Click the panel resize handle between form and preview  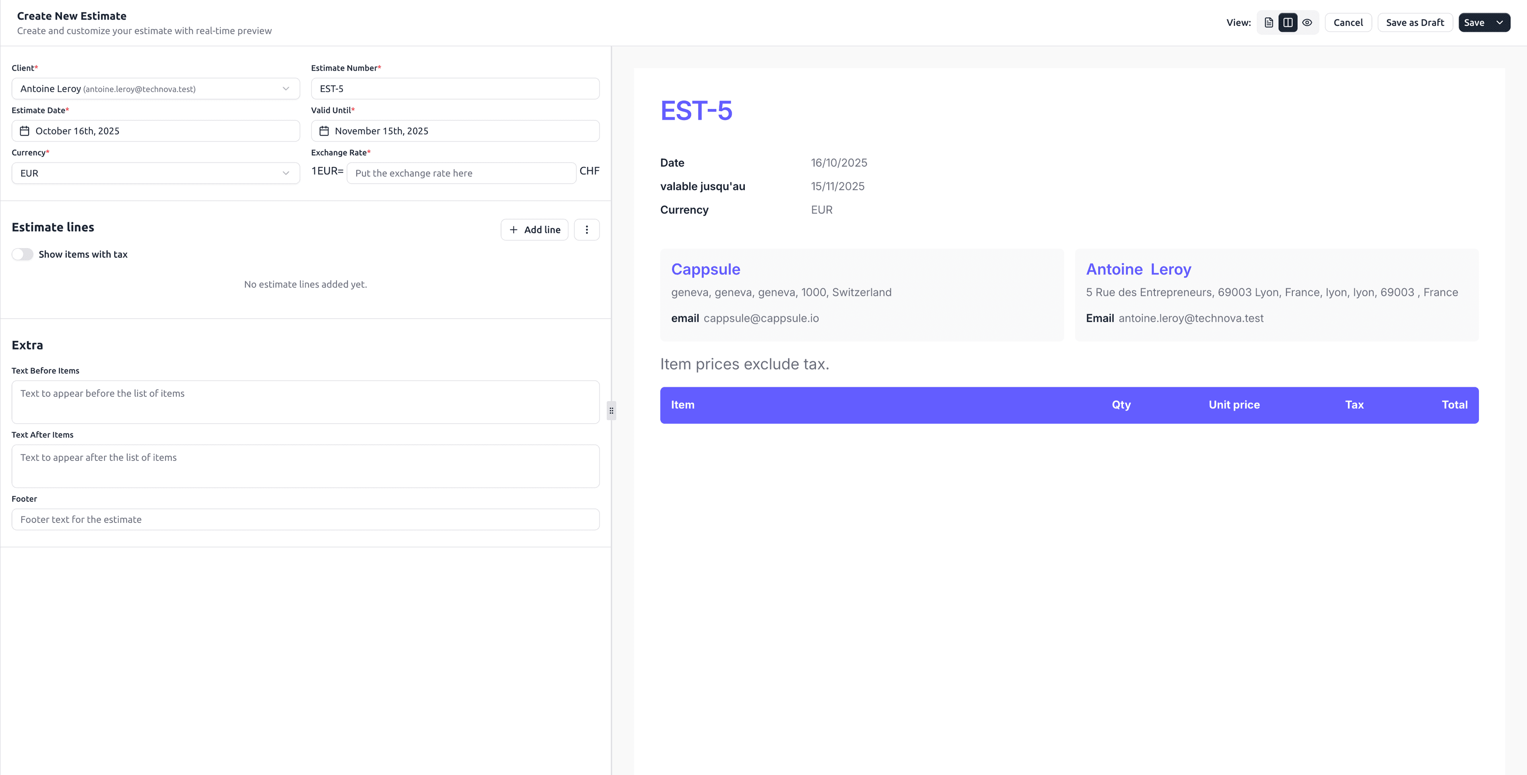(x=611, y=410)
